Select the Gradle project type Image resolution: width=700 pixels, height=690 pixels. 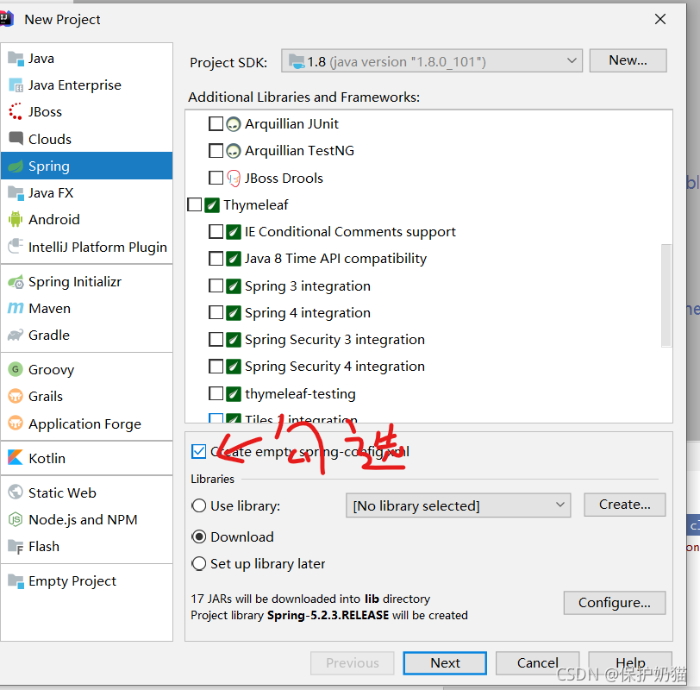pos(86,335)
